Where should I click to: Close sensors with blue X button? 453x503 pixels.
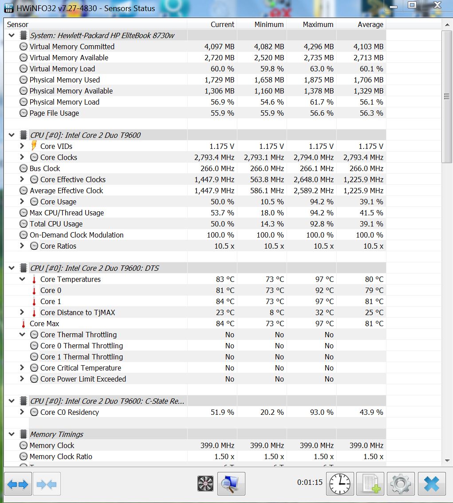(432, 484)
